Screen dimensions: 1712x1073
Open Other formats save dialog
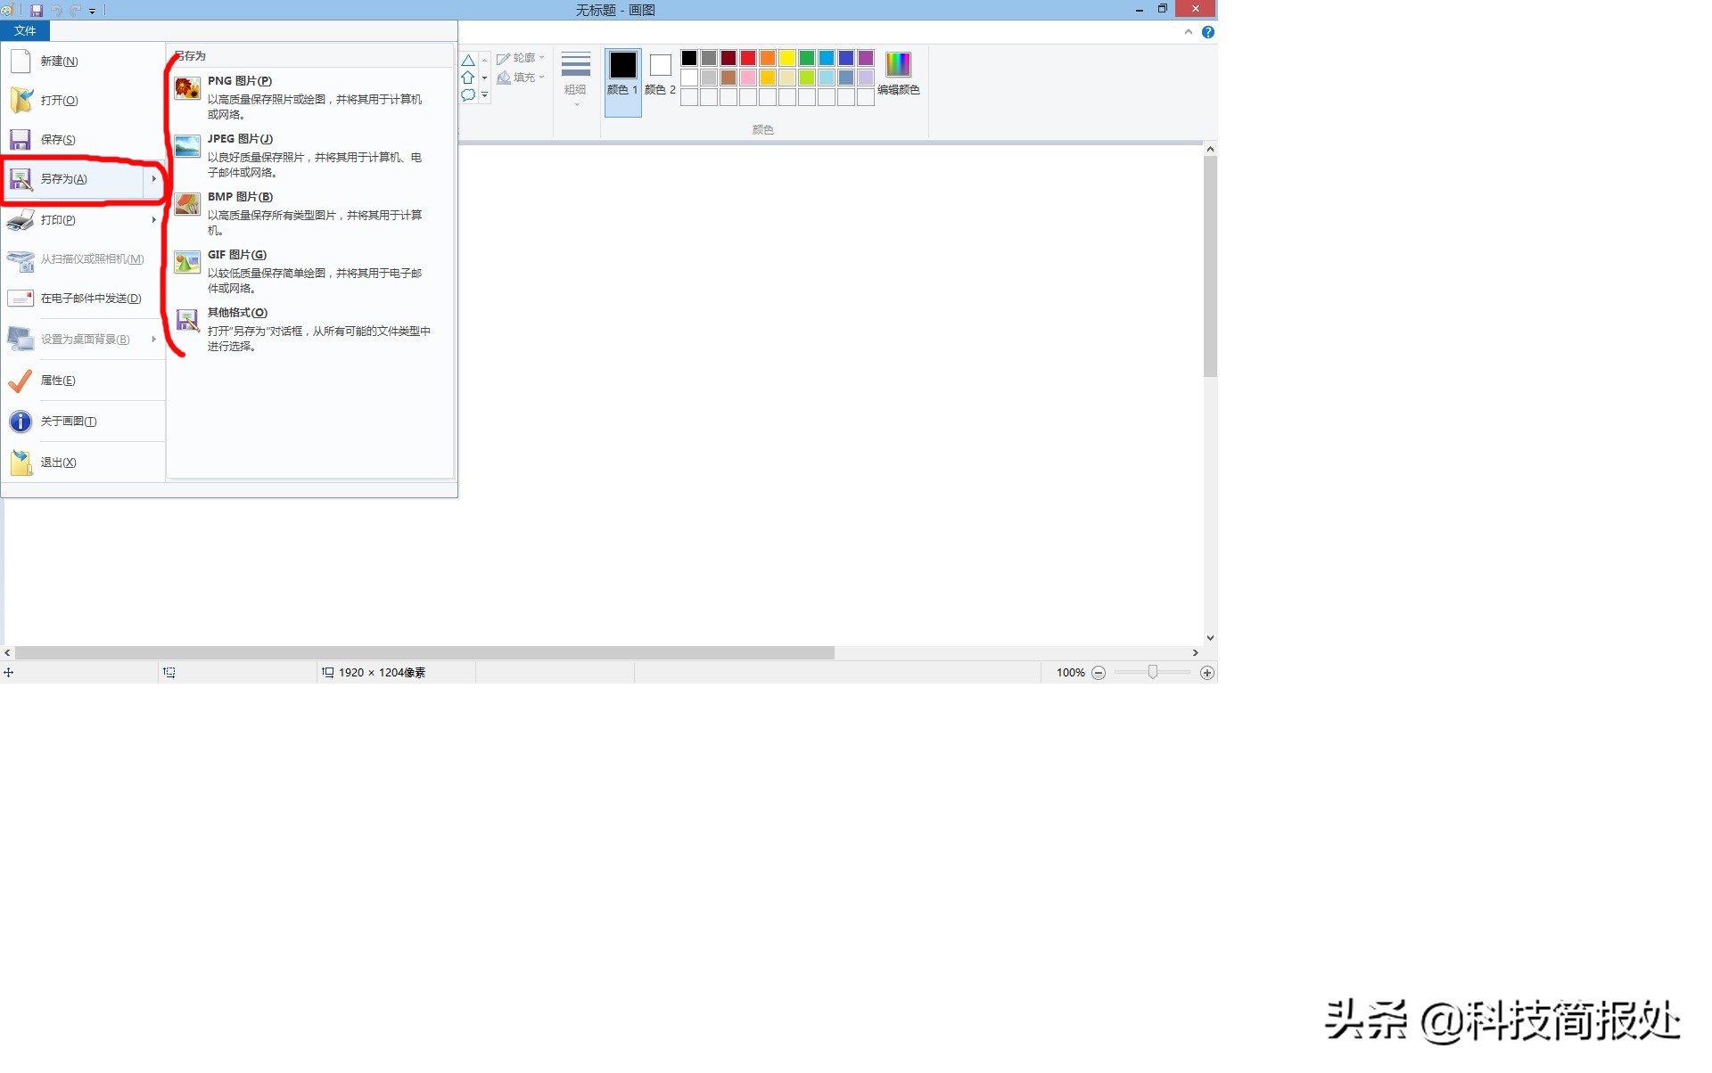(x=237, y=313)
